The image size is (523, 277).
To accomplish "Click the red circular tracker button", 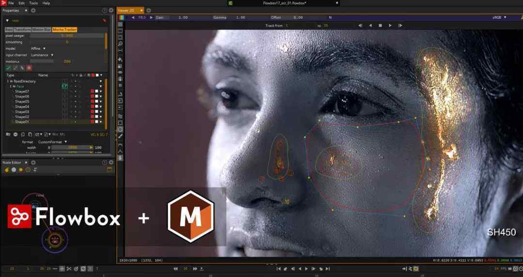I will point(29,68).
